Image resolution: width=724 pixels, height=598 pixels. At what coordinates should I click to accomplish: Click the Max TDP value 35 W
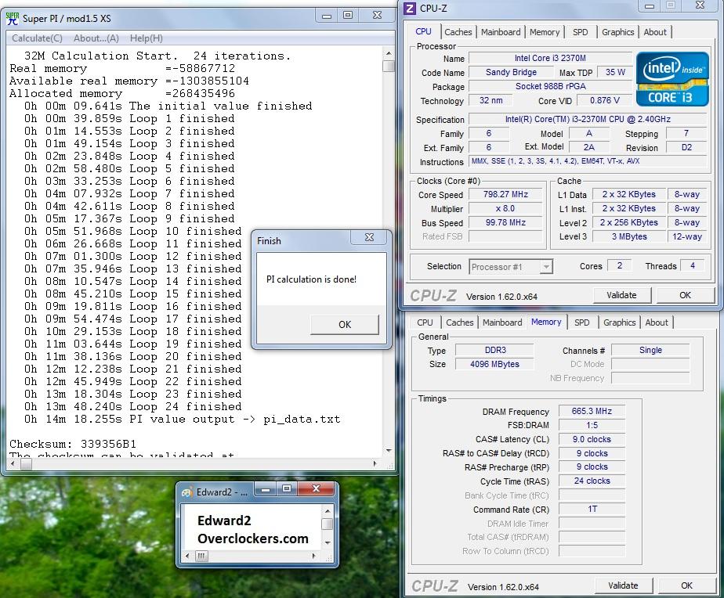click(615, 73)
